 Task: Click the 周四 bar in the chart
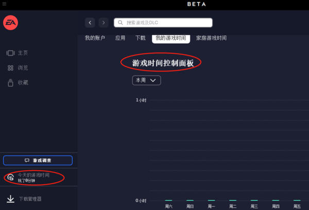[x=276, y=200]
